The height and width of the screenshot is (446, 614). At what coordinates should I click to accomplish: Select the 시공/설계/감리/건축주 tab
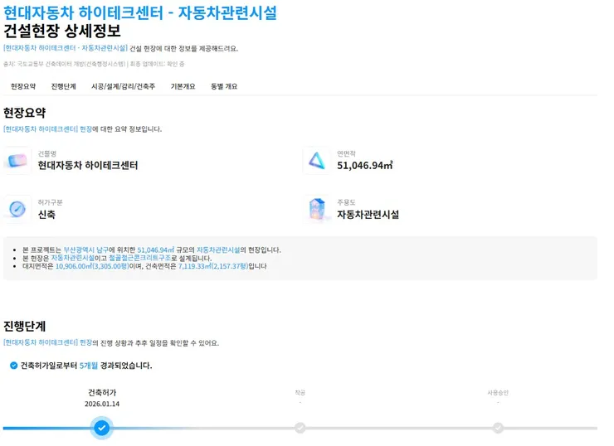point(124,86)
